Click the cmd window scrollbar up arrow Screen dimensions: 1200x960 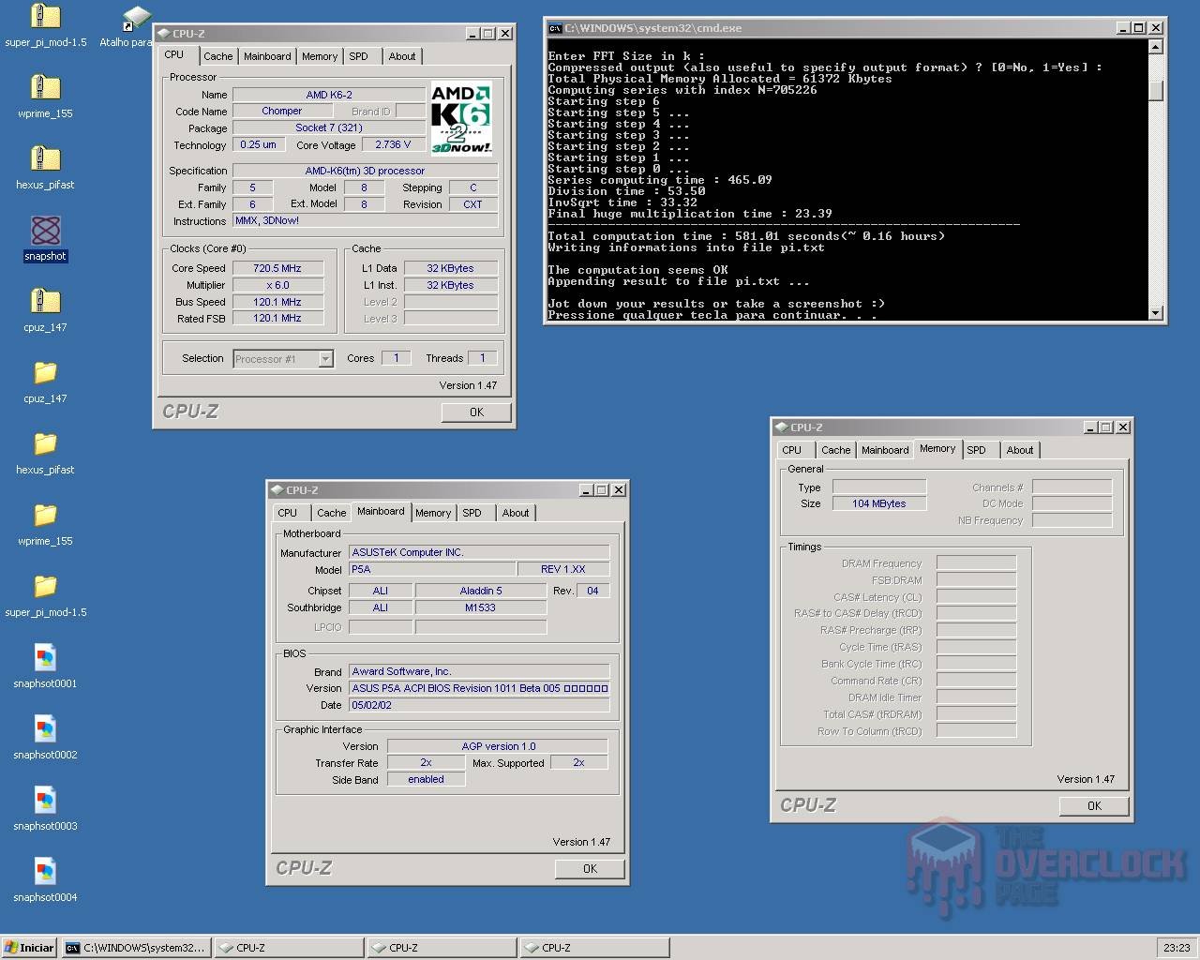click(1156, 47)
